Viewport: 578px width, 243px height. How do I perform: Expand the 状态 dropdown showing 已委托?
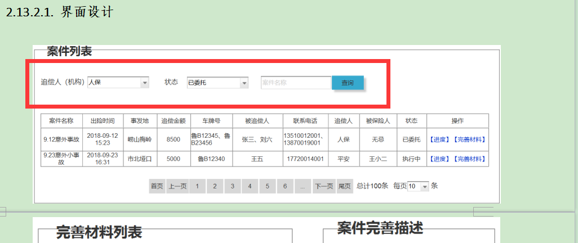point(217,83)
